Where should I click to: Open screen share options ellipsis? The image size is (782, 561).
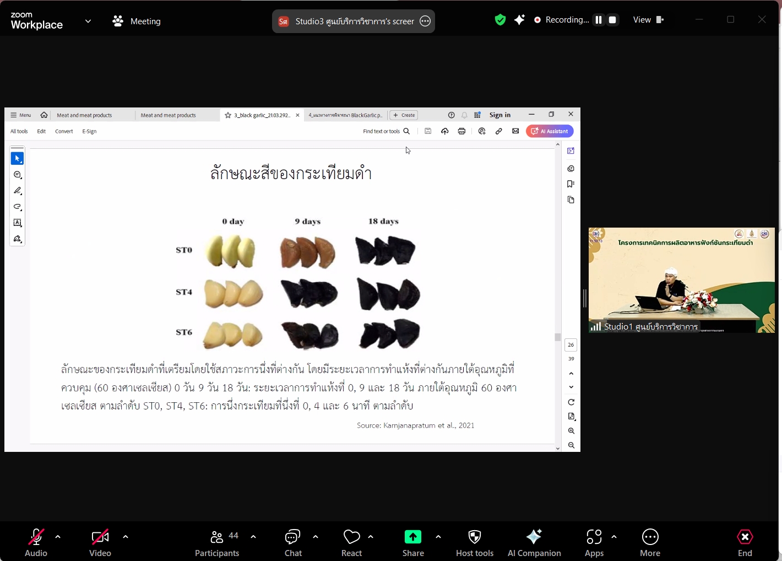[425, 21]
